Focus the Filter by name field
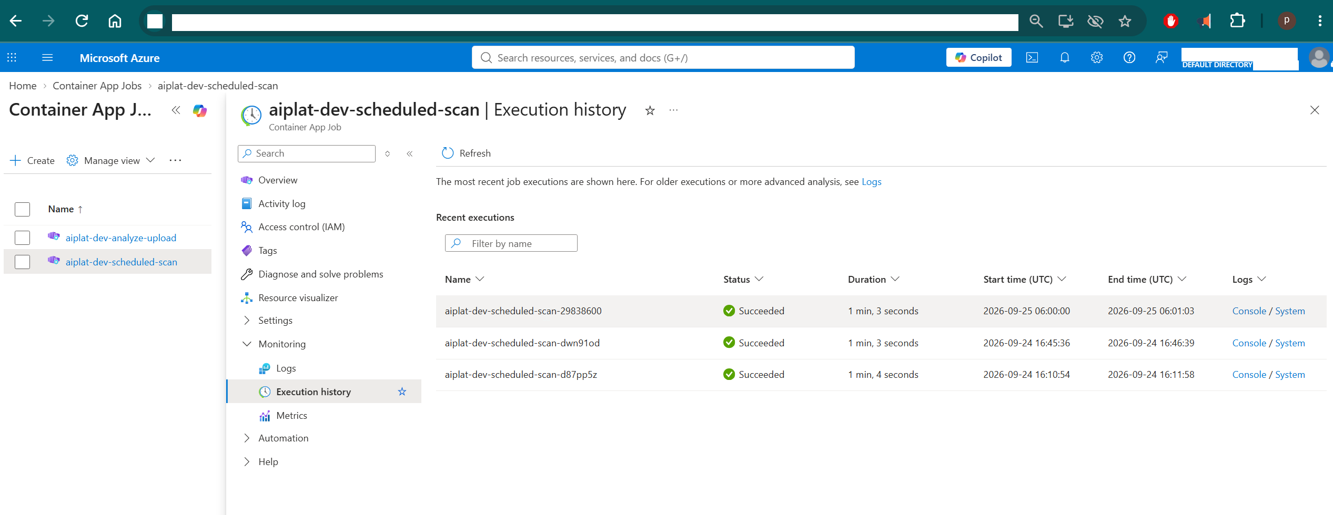The image size is (1333, 515). coord(511,243)
